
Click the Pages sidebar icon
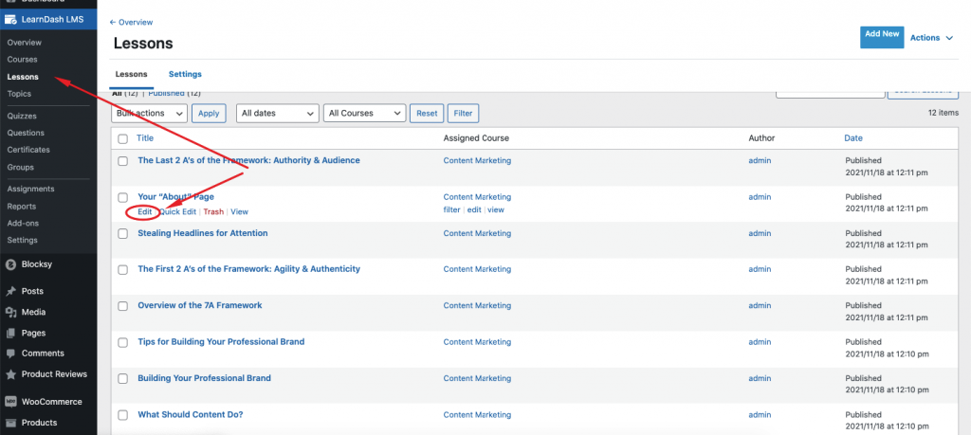tap(10, 333)
